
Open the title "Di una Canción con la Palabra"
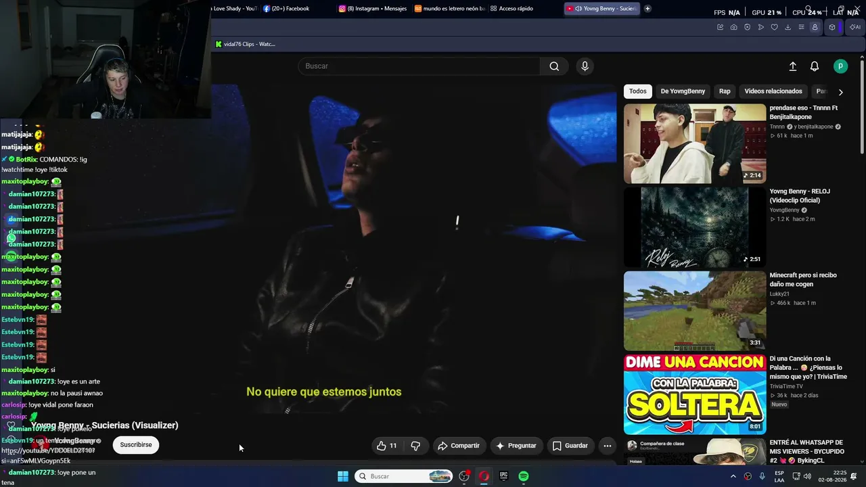pos(808,368)
